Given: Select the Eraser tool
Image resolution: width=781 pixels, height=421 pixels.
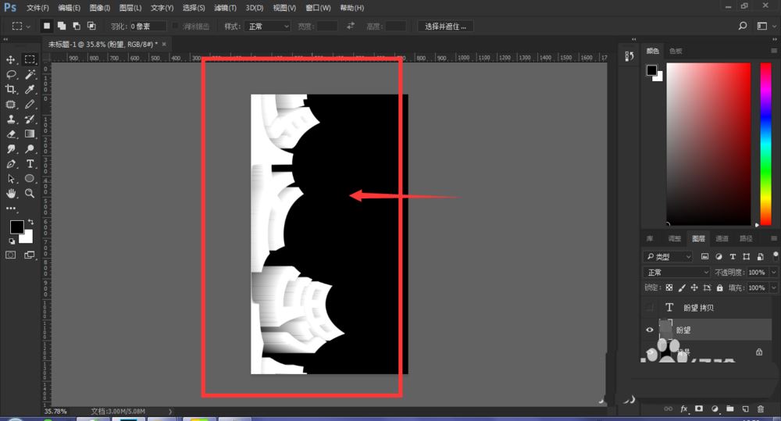Looking at the screenshot, I should pyautogui.click(x=10, y=134).
